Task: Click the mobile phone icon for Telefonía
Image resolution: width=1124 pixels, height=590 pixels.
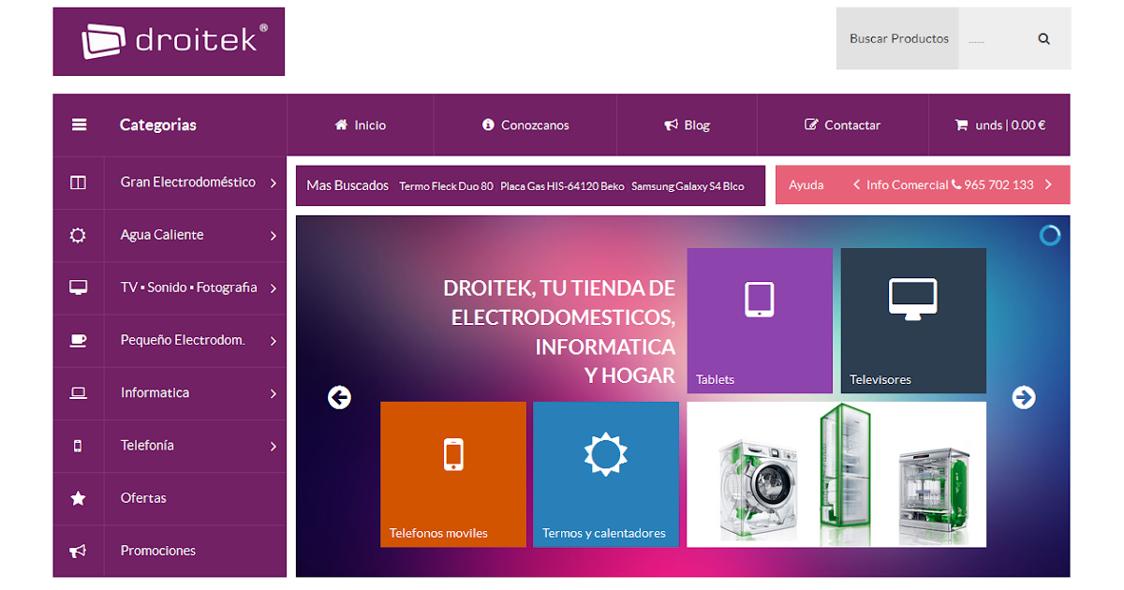Action: (78, 446)
